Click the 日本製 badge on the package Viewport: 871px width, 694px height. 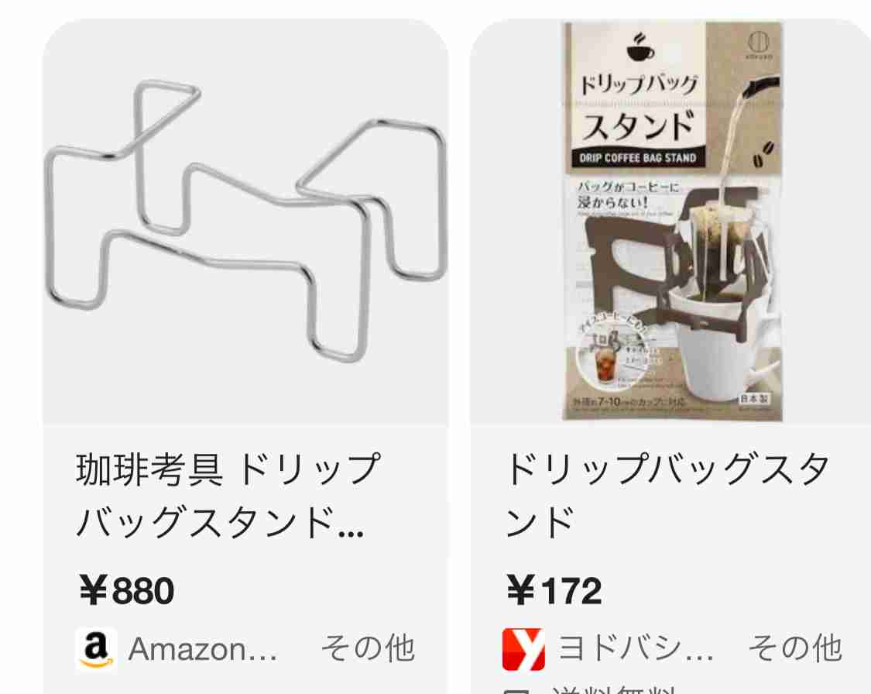click(754, 398)
